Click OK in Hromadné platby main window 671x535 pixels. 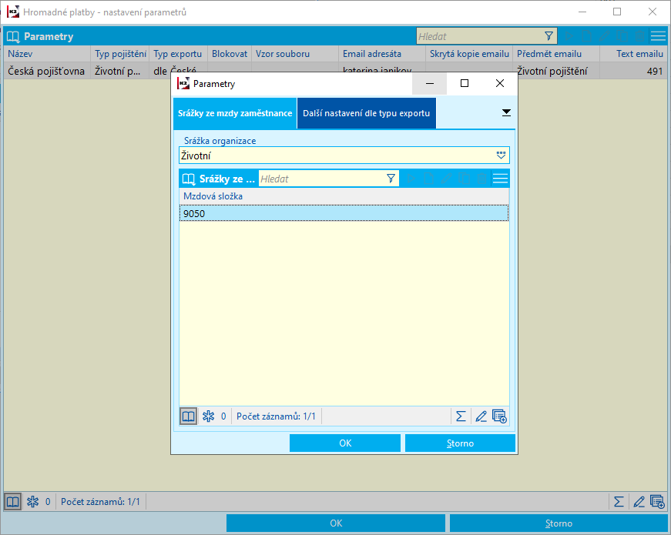click(336, 523)
